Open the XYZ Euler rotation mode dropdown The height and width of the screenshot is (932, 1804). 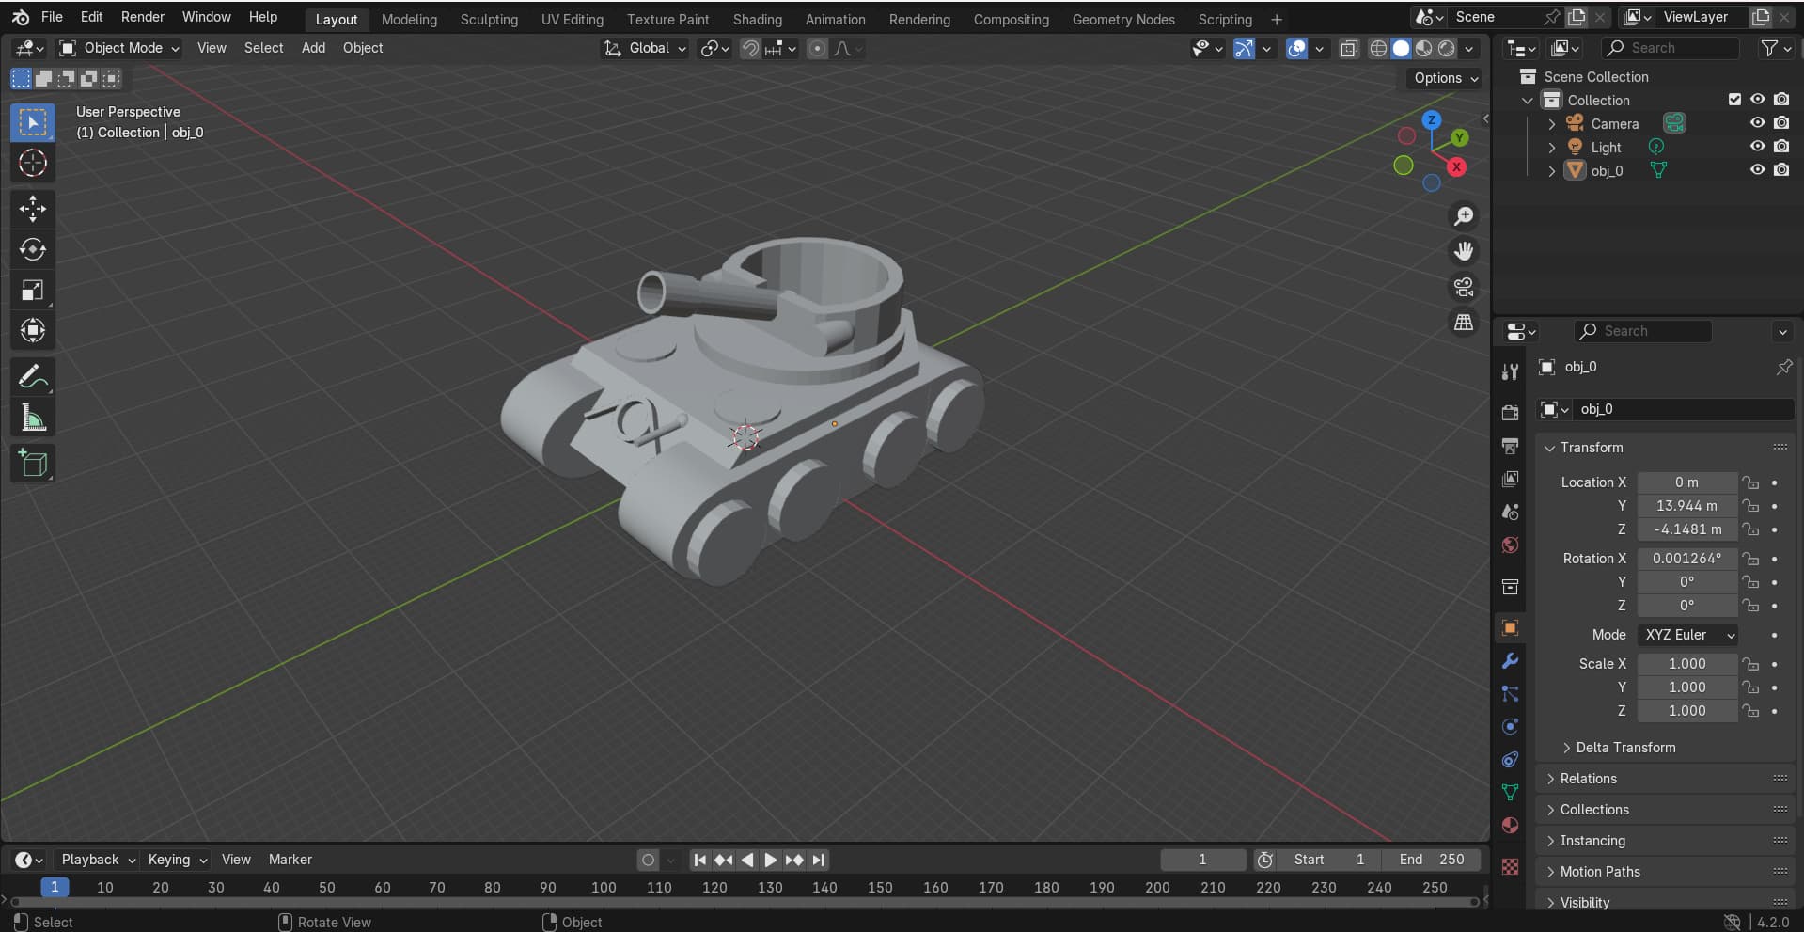pos(1687,635)
